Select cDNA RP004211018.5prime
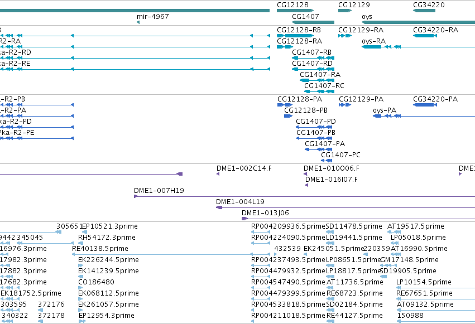Screen dimensions: 475x324 (288, 316)
